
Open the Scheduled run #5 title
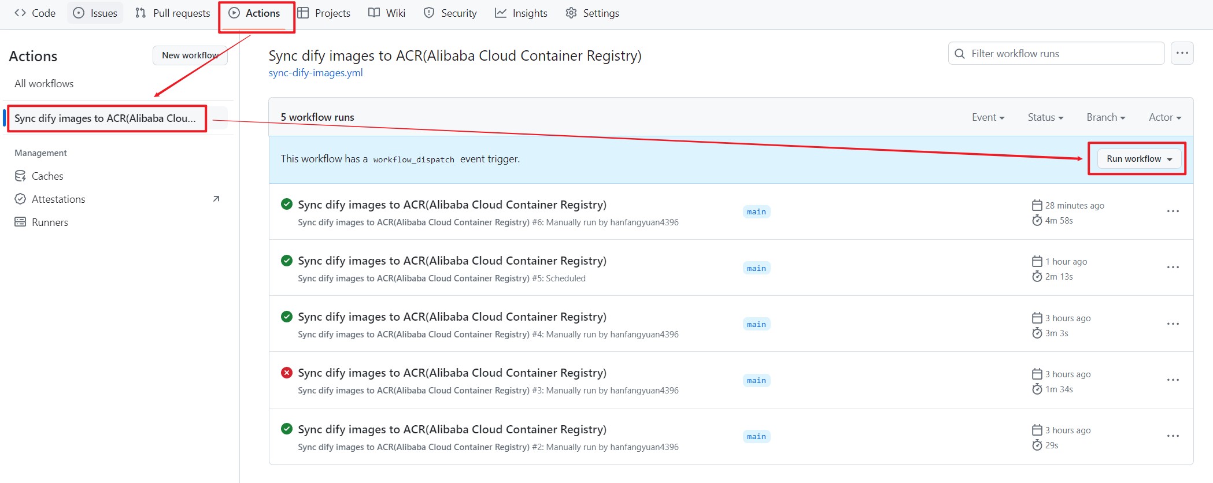click(452, 261)
